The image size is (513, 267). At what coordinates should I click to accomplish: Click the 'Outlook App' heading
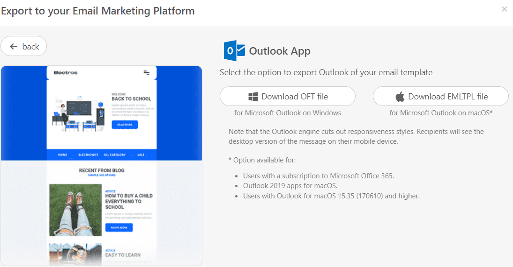[280, 51]
